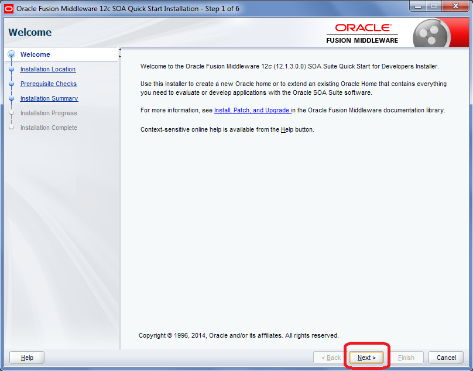Viewport: 473px width, 371px height.
Task: Click the Installation Progress step circle
Action: point(11,113)
